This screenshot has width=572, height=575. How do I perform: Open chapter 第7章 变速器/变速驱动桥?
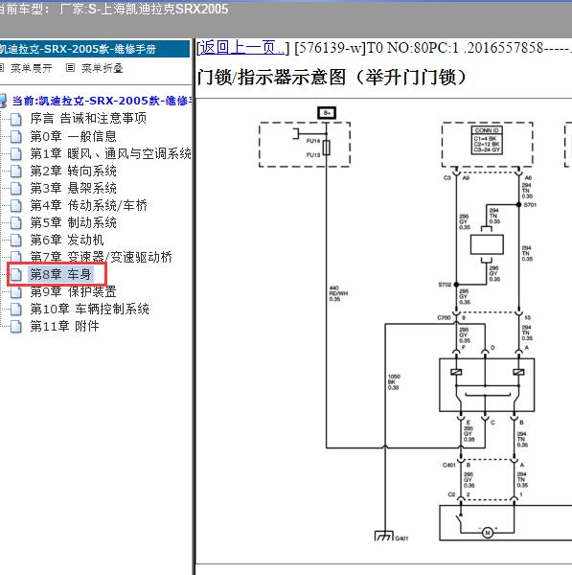click(x=101, y=257)
